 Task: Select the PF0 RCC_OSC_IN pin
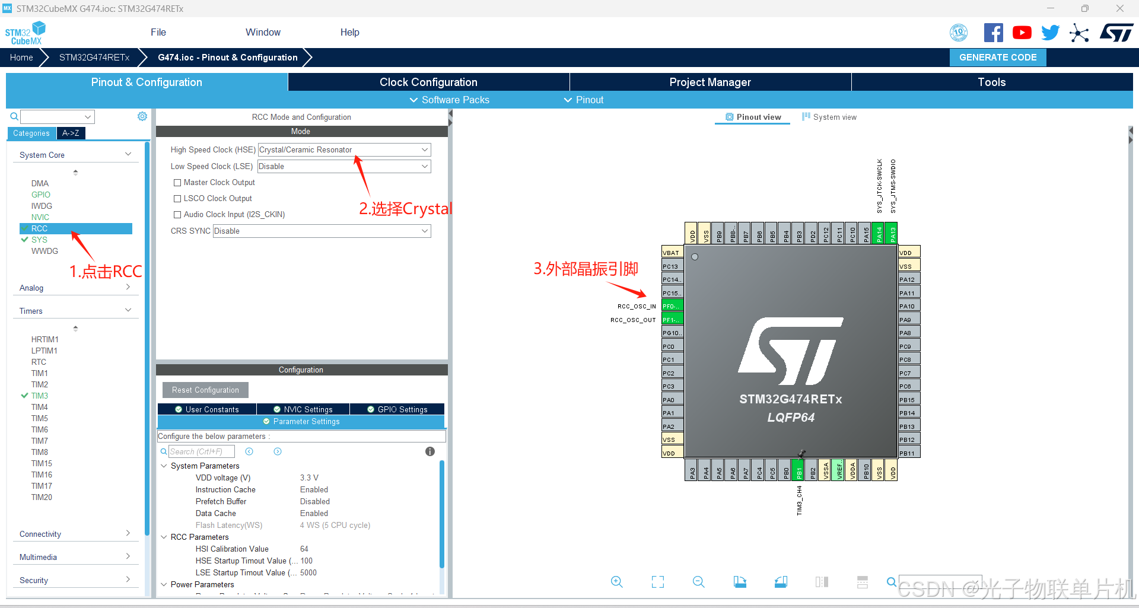point(673,306)
